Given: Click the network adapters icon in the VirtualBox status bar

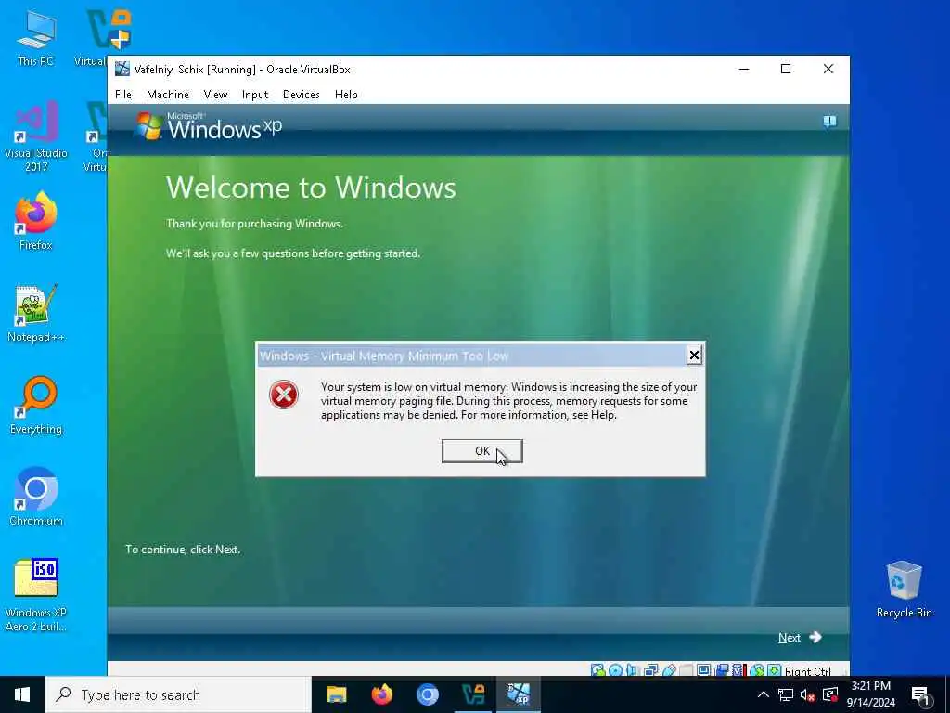Looking at the screenshot, I should pyautogui.click(x=650, y=670).
